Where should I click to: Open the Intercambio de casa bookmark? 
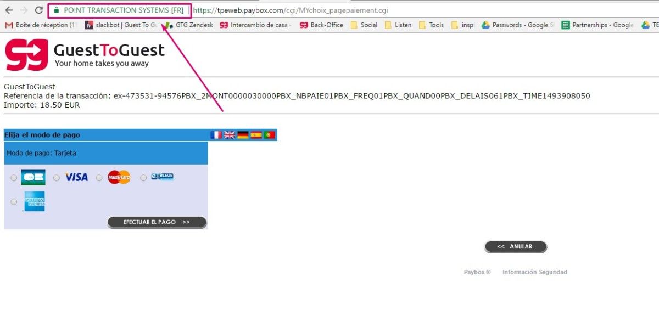point(255,25)
